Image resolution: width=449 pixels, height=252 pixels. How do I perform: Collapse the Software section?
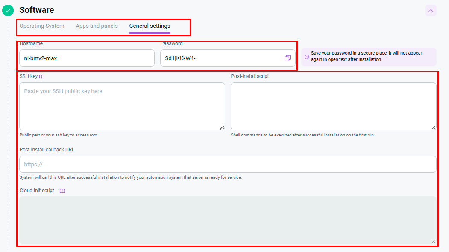[431, 10]
